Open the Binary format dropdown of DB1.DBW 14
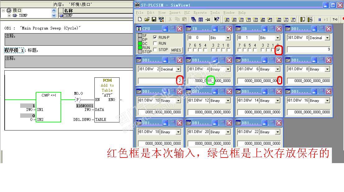The height and width of the screenshot is (192, 344). point(278,100)
